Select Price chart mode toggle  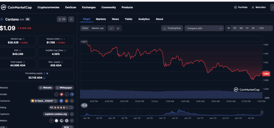85,28
